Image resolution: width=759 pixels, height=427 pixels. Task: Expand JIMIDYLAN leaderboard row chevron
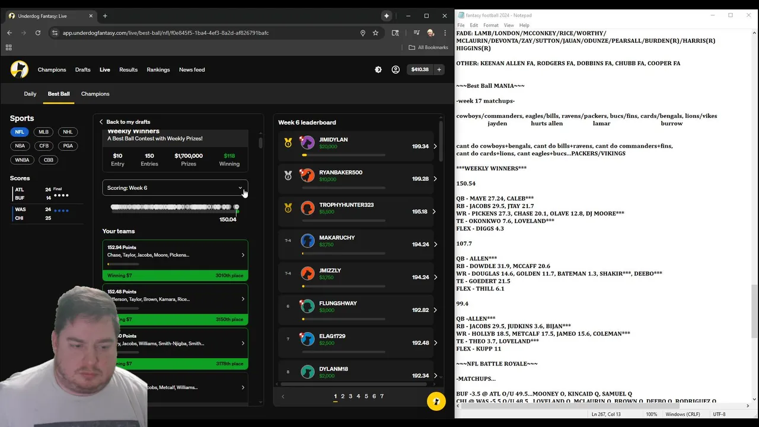pyautogui.click(x=435, y=146)
